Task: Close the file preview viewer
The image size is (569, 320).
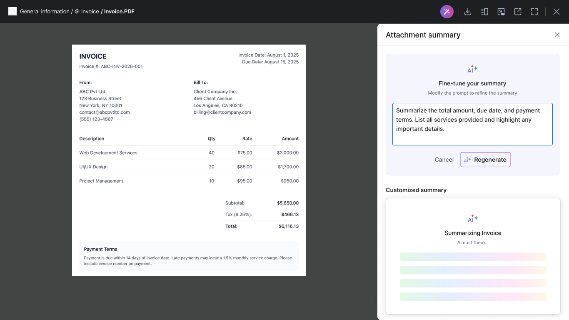Action: click(557, 12)
